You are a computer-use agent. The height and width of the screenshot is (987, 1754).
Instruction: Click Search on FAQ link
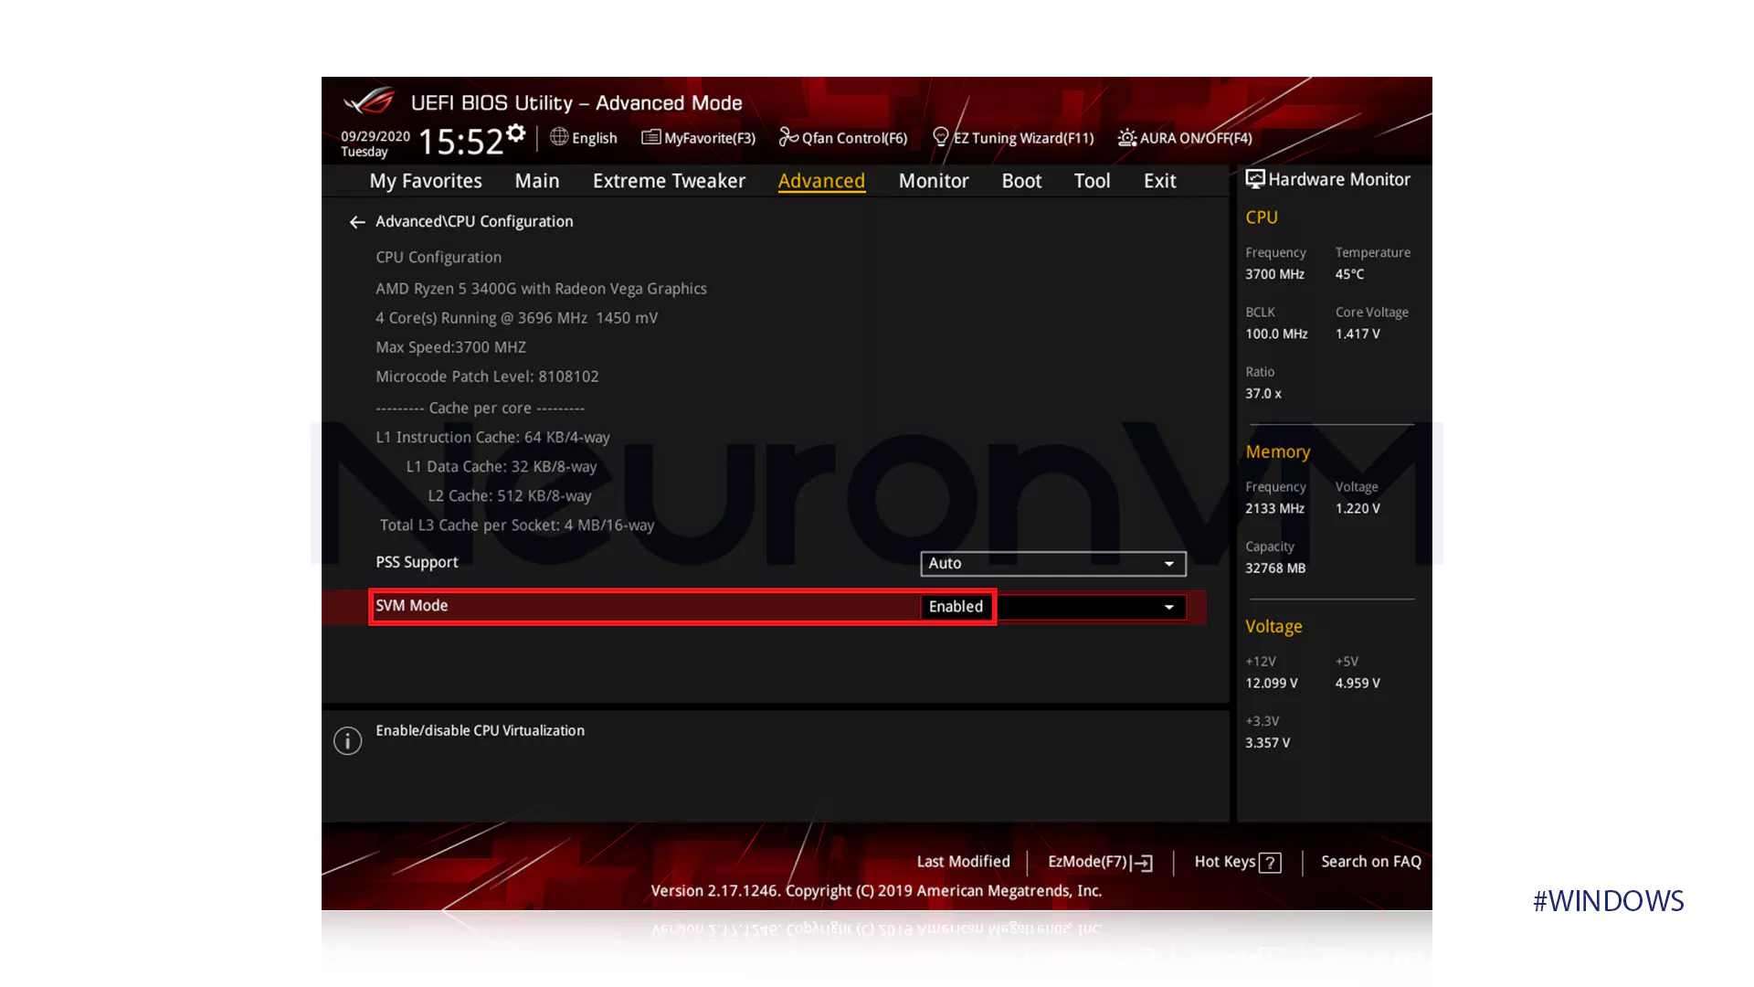tap(1370, 862)
